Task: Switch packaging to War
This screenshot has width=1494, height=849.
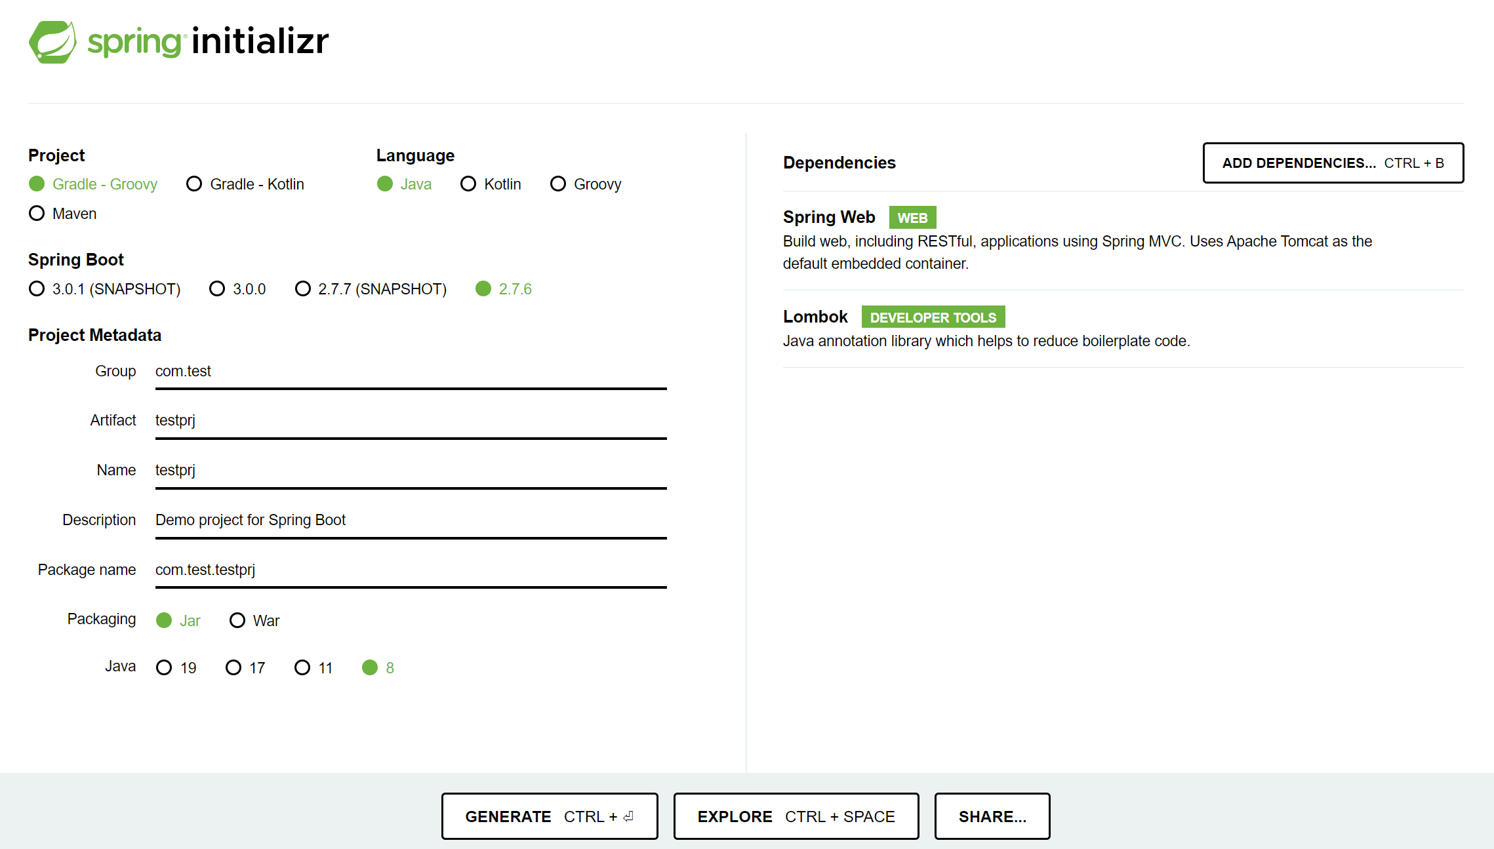Action: coord(237,620)
